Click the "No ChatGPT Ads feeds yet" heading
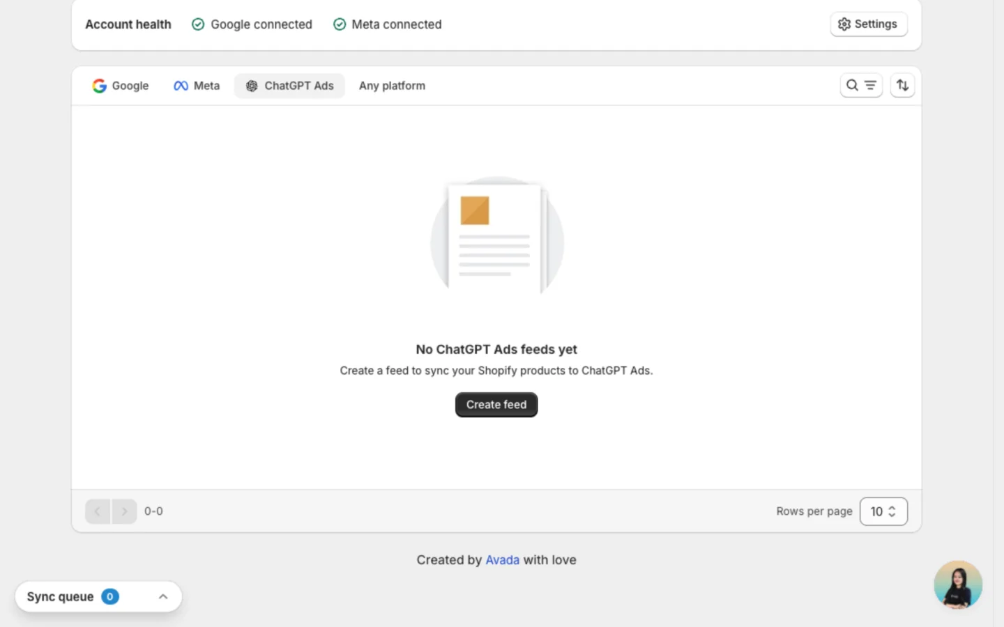The height and width of the screenshot is (627, 1004). point(496,350)
